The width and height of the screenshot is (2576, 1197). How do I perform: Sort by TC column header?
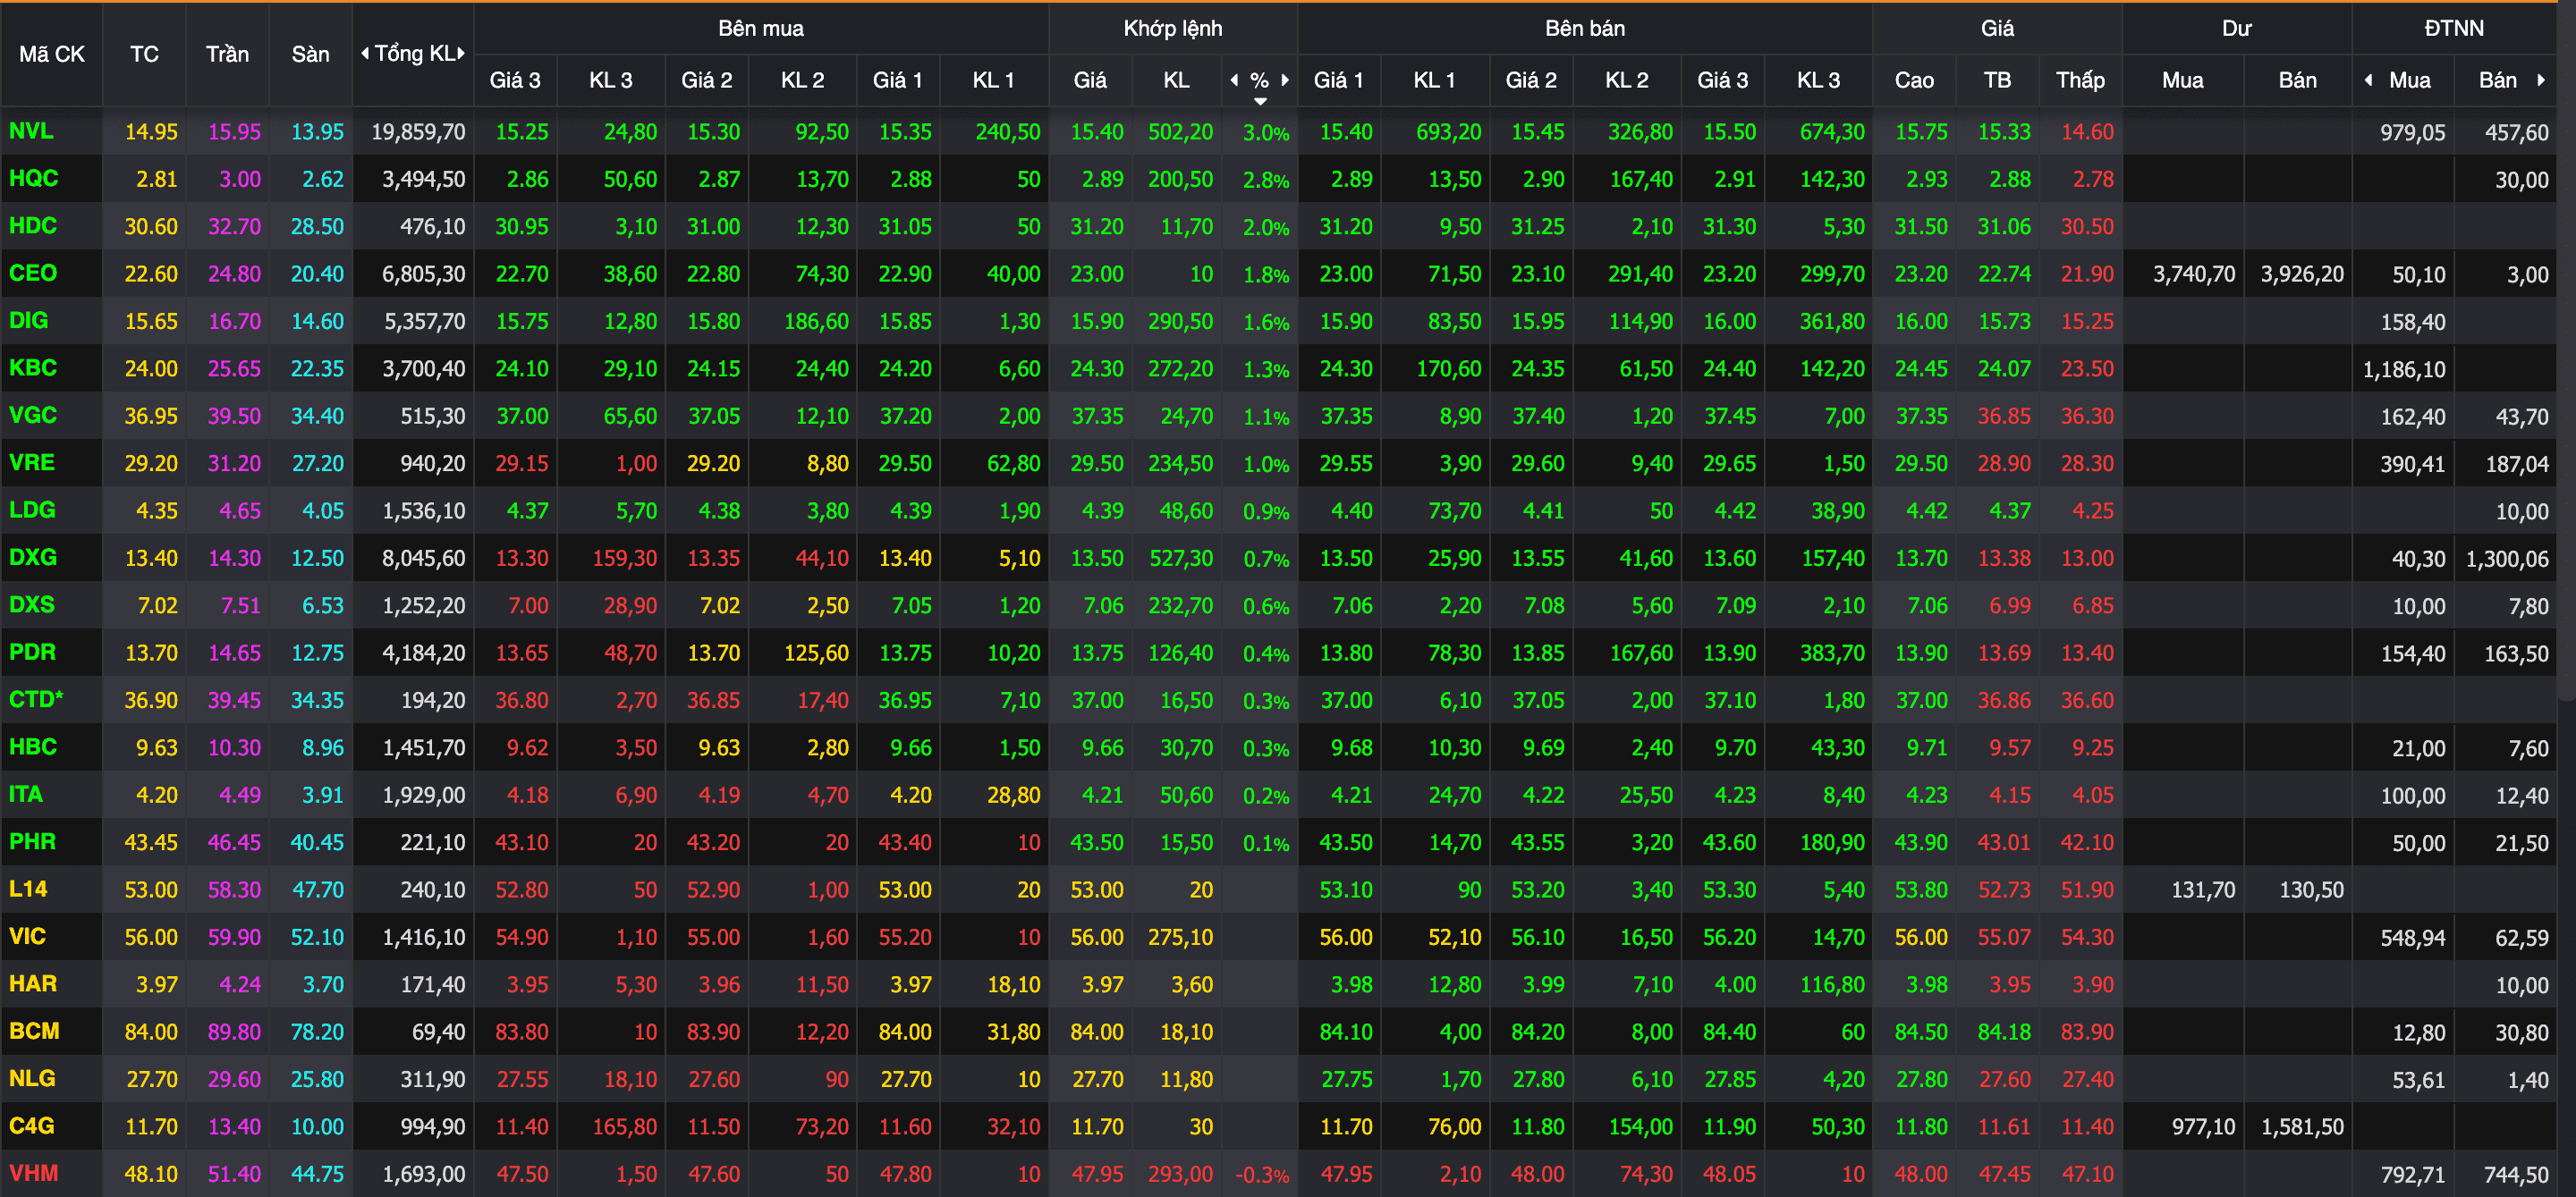(x=144, y=55)
